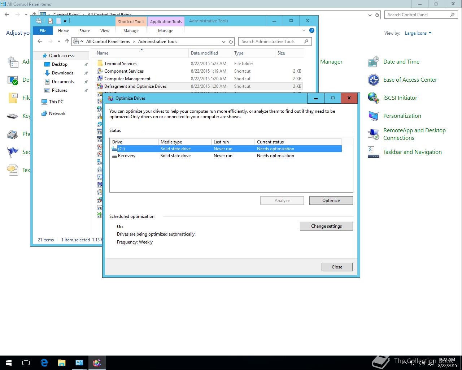Screen dimensions: 462x370
Task: Open the Administrative Tools address history dropdown
Action: click(x=224, y=42)
